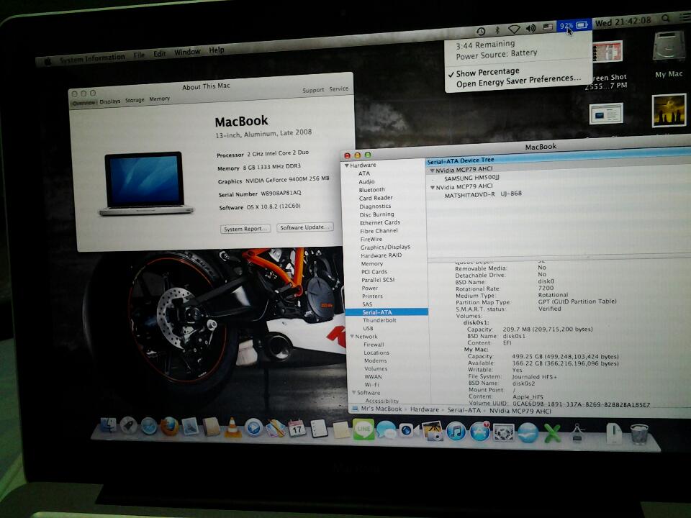Select Power in Hardware sidebar
This screenshot has width=691, height=518.
(x=370, y=288)
